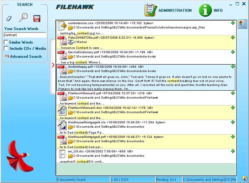Open the Advanced Search link
249x183 pixels.
[26, 56]
